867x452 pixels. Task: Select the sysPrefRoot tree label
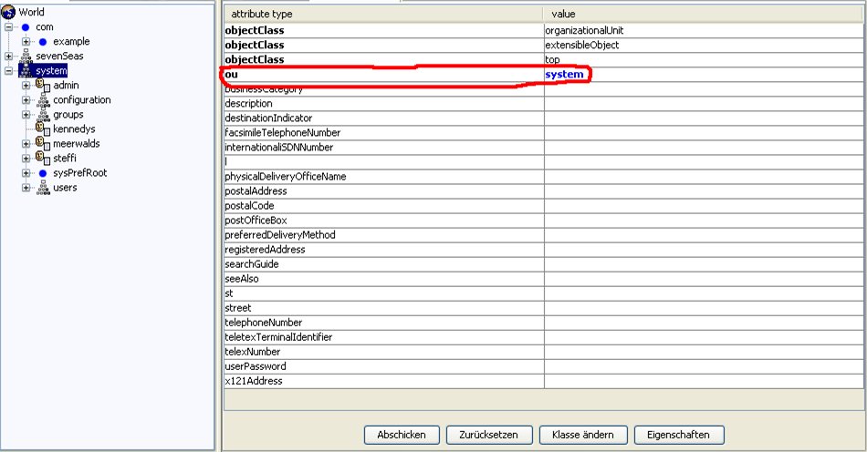point(80,173)
